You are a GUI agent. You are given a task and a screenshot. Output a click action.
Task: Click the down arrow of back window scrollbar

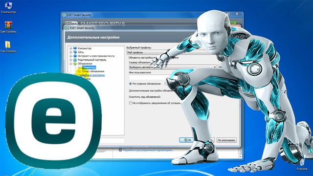(x=240, y=157)
